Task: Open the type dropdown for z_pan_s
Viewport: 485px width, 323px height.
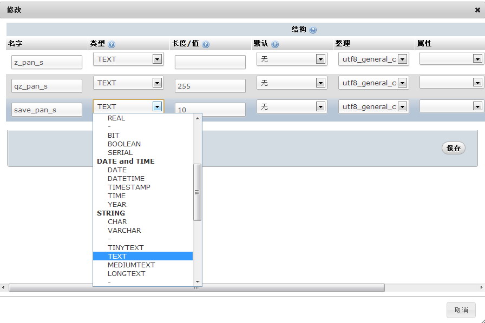Action: [x=158, y=59]
